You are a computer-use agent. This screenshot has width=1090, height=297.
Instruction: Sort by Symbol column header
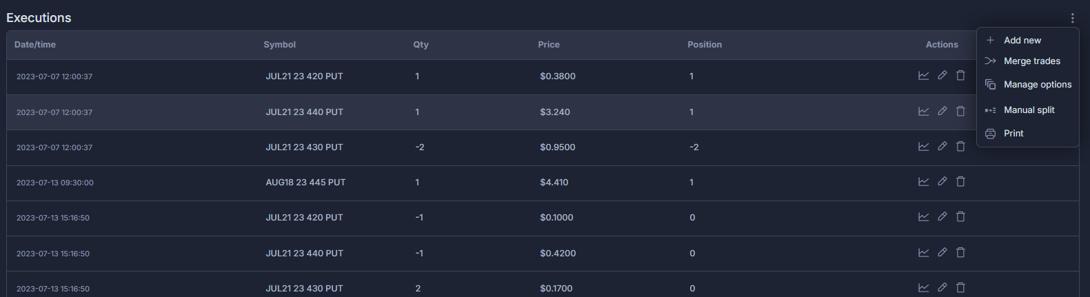[x=279, y=44]
